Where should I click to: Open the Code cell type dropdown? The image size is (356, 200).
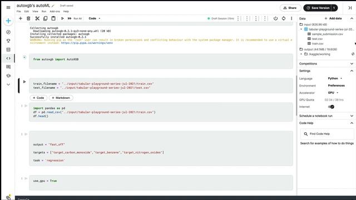pyautogui.click(x=95, y=18)
